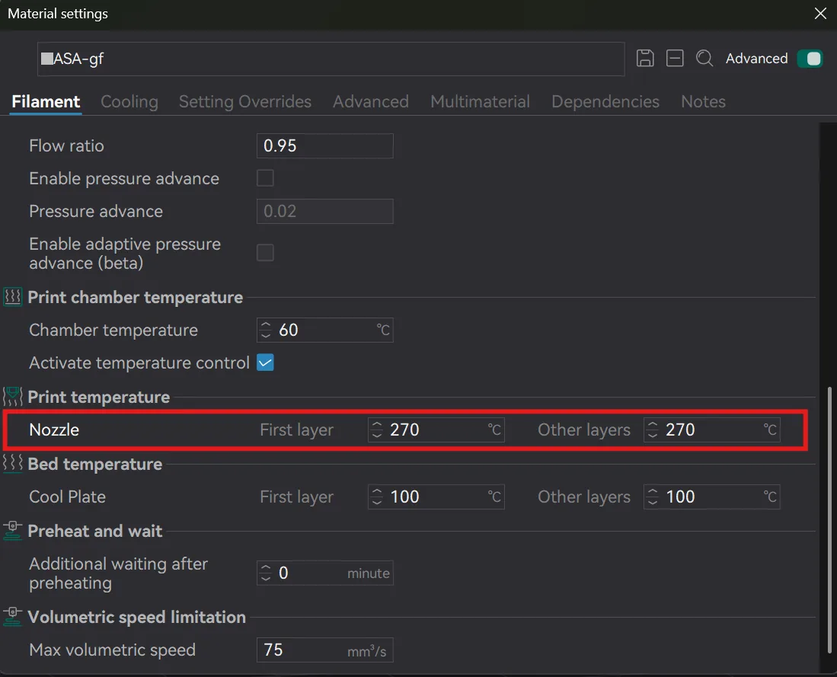Click the Pressure advance value field

[325, 212]
